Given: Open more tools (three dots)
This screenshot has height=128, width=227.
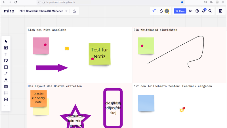Looking at the screenshot, I should coord(6,106).
